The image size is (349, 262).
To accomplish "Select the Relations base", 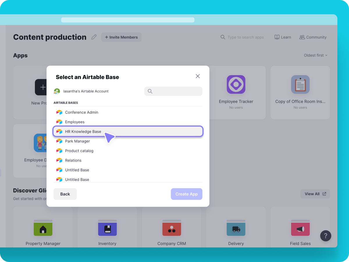I will (x=128, y=160).
